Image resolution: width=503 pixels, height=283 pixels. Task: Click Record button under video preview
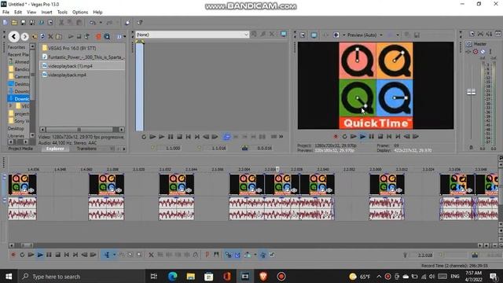tap(336, 136)
